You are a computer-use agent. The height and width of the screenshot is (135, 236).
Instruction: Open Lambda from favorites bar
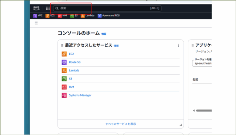(88, 16)
